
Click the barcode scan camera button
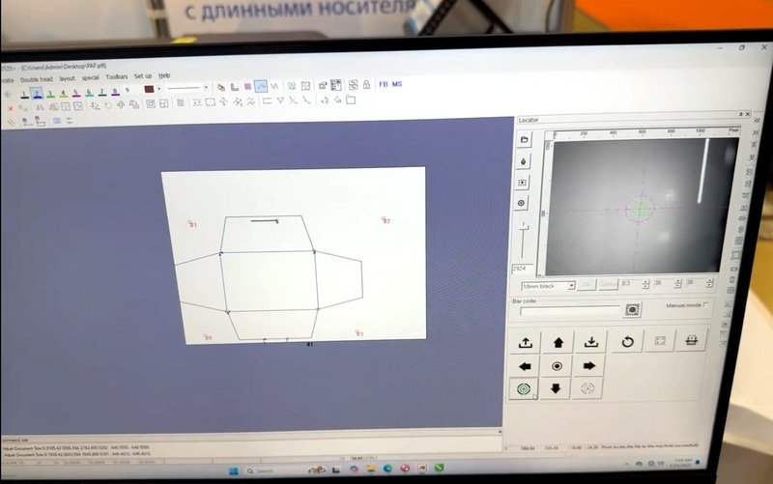pos(632,309)
